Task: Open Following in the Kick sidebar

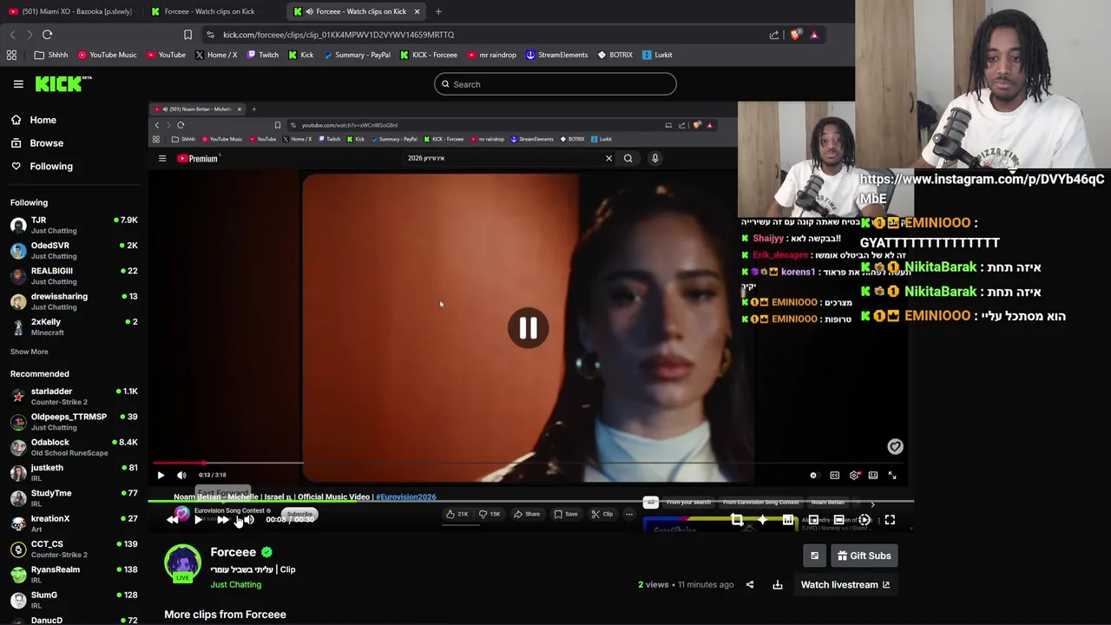Action: [42, 166]
